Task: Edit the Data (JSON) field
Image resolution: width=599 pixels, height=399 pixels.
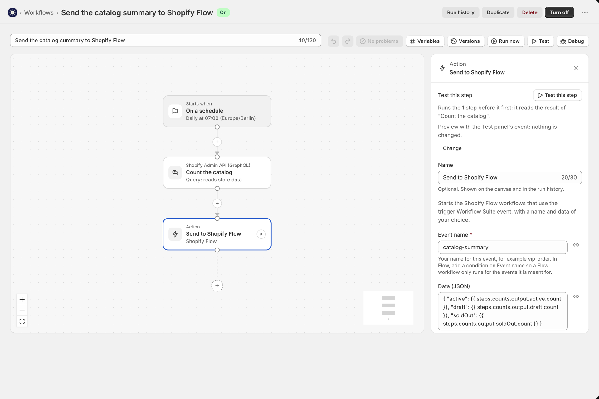Action: 503,311
